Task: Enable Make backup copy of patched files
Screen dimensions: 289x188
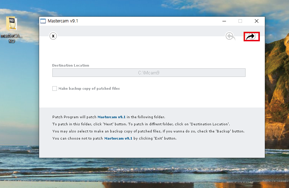Action: tap(54, 88)
